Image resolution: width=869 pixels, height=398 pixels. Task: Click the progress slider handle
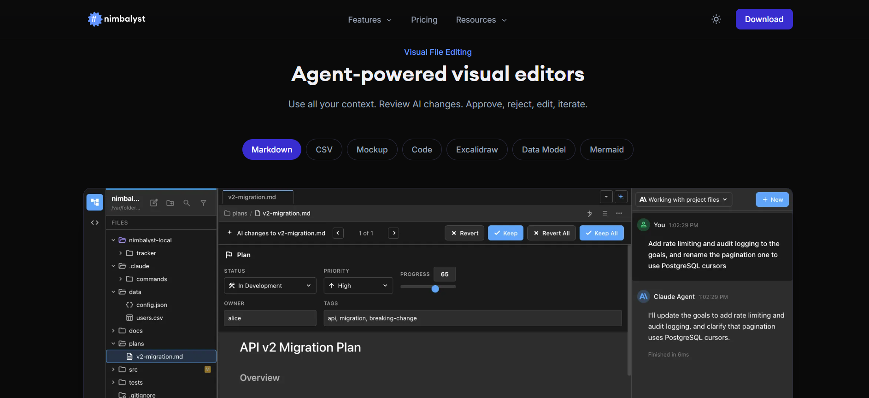(435, 289)
